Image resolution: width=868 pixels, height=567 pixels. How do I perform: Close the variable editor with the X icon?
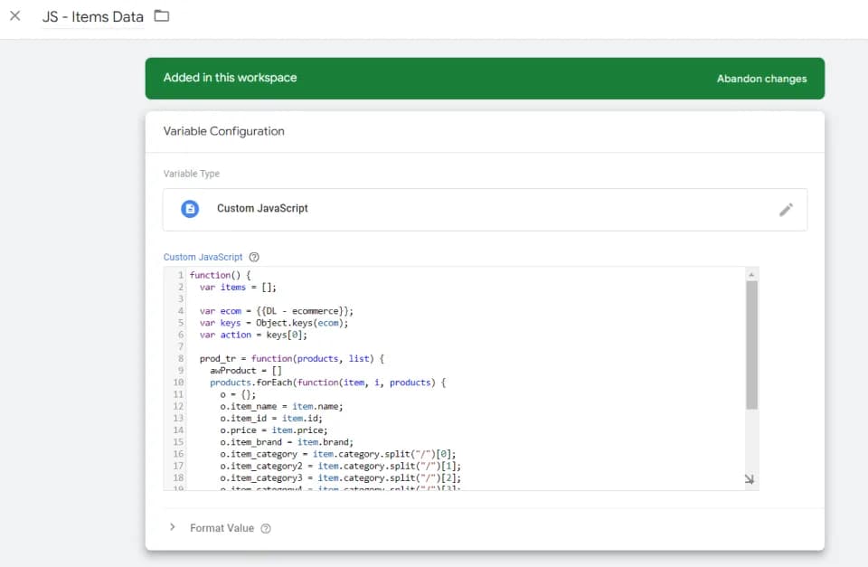[x=15, y=16]
